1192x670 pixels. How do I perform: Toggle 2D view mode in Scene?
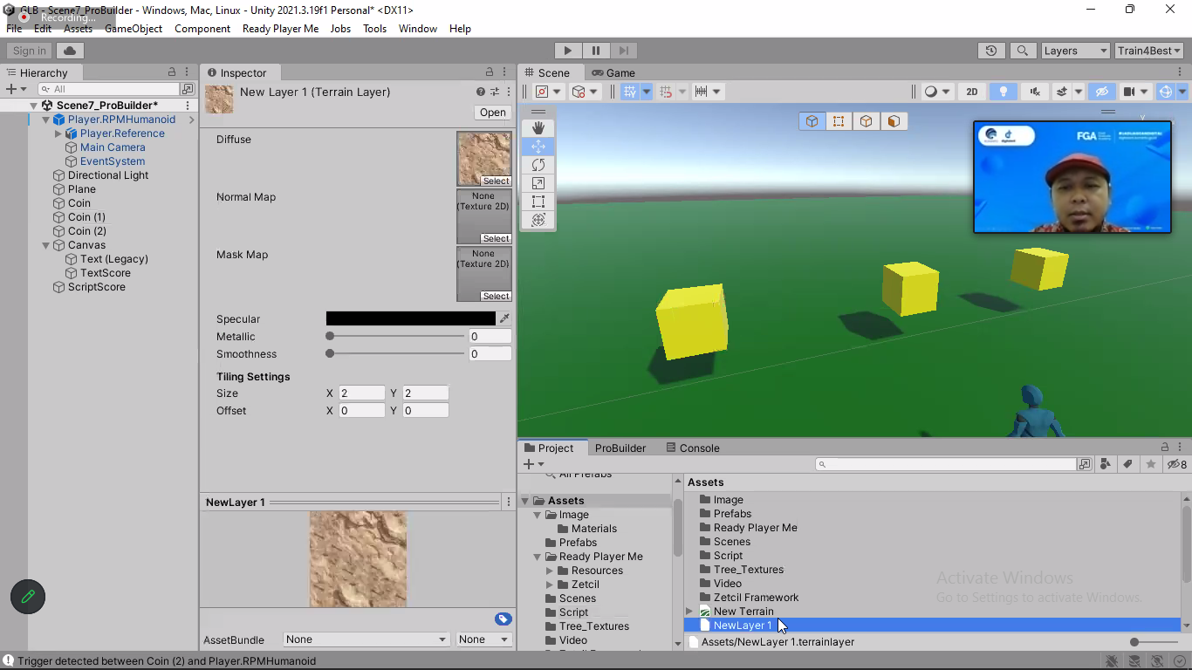971,92
